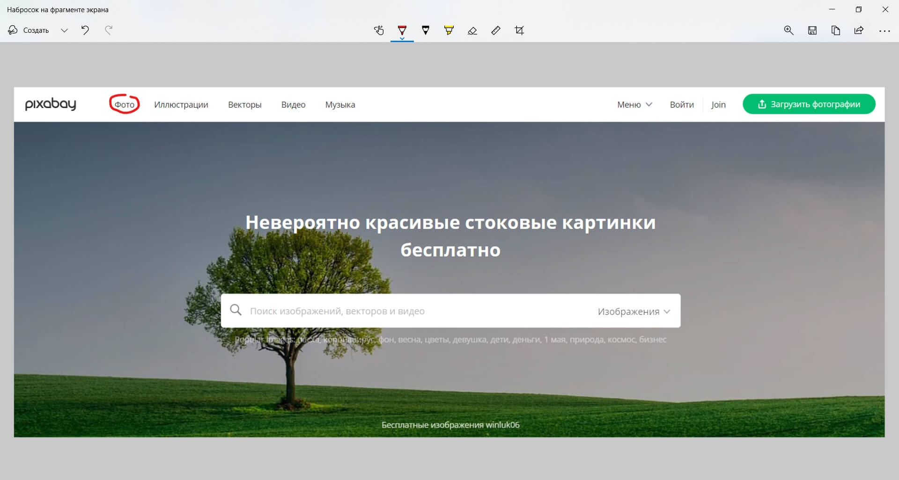
Task: Expand the Меню chevron on Pixabay
Action: (649, 105)
